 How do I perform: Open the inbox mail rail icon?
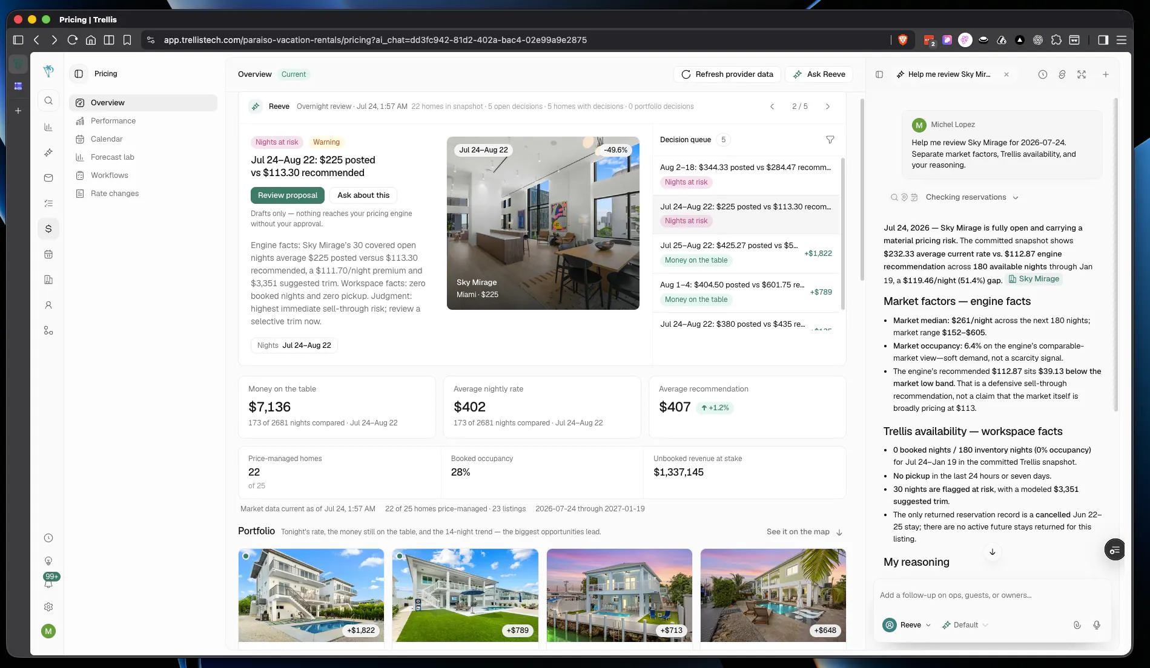[48, 178]
